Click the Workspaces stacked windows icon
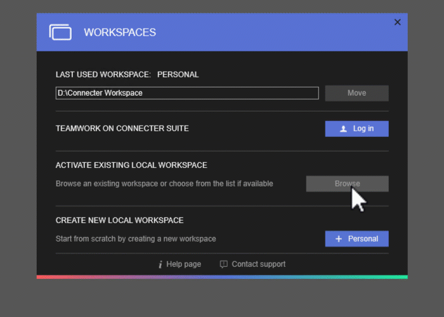Screen dimensions: 444x317 (60, 32)
